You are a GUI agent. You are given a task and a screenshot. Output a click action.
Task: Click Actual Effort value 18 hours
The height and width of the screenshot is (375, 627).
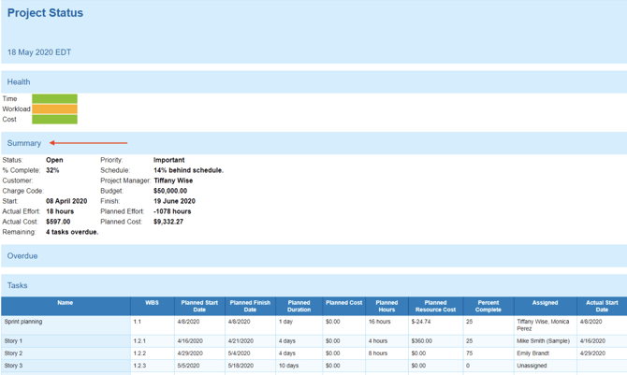[x=60, y=211]
